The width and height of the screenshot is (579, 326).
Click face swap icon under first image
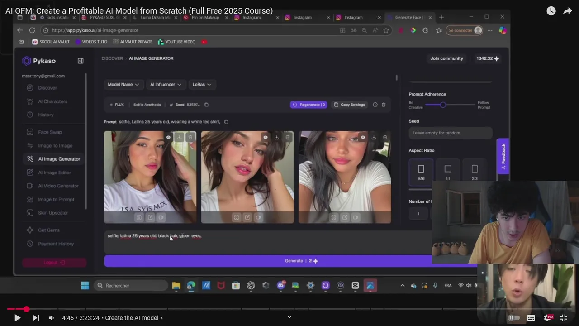coord(139,217)
